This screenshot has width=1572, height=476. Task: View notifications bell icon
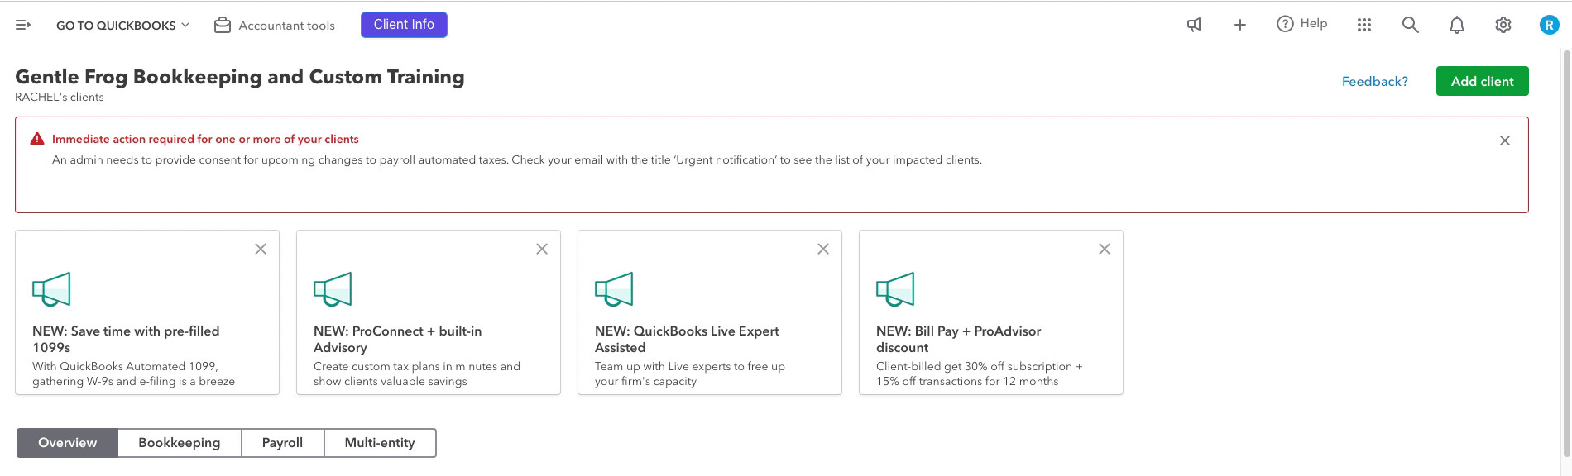[1457, 26]
